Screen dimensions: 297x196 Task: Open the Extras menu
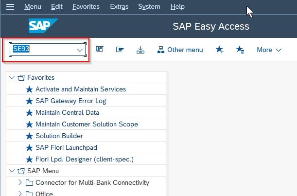[119, 7]
